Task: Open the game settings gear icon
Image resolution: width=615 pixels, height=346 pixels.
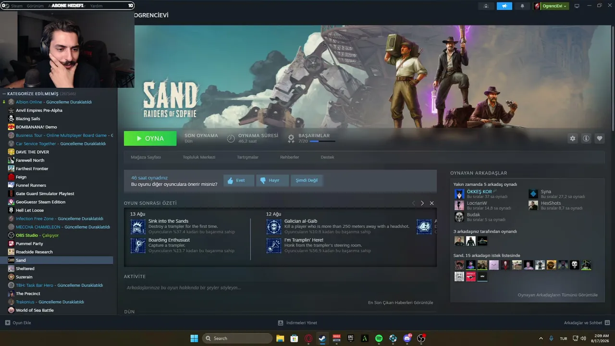Action: (x=572, y=138)
